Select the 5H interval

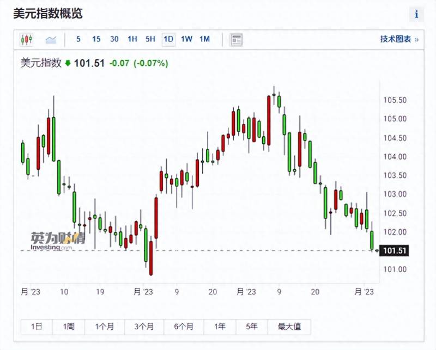click(150, 39)
